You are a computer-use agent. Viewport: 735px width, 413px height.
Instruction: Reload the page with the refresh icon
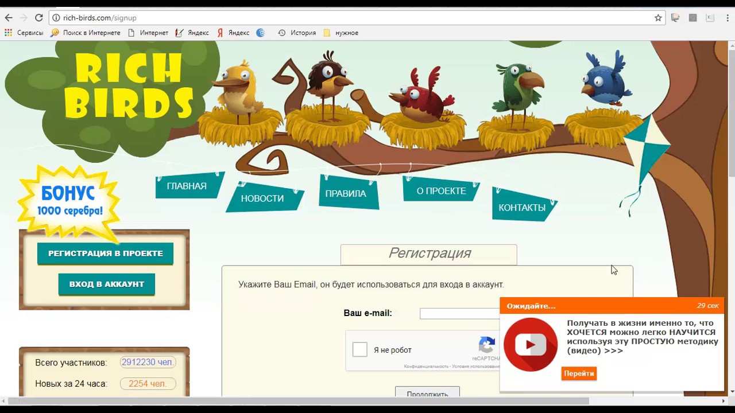[x=38, y=18]
